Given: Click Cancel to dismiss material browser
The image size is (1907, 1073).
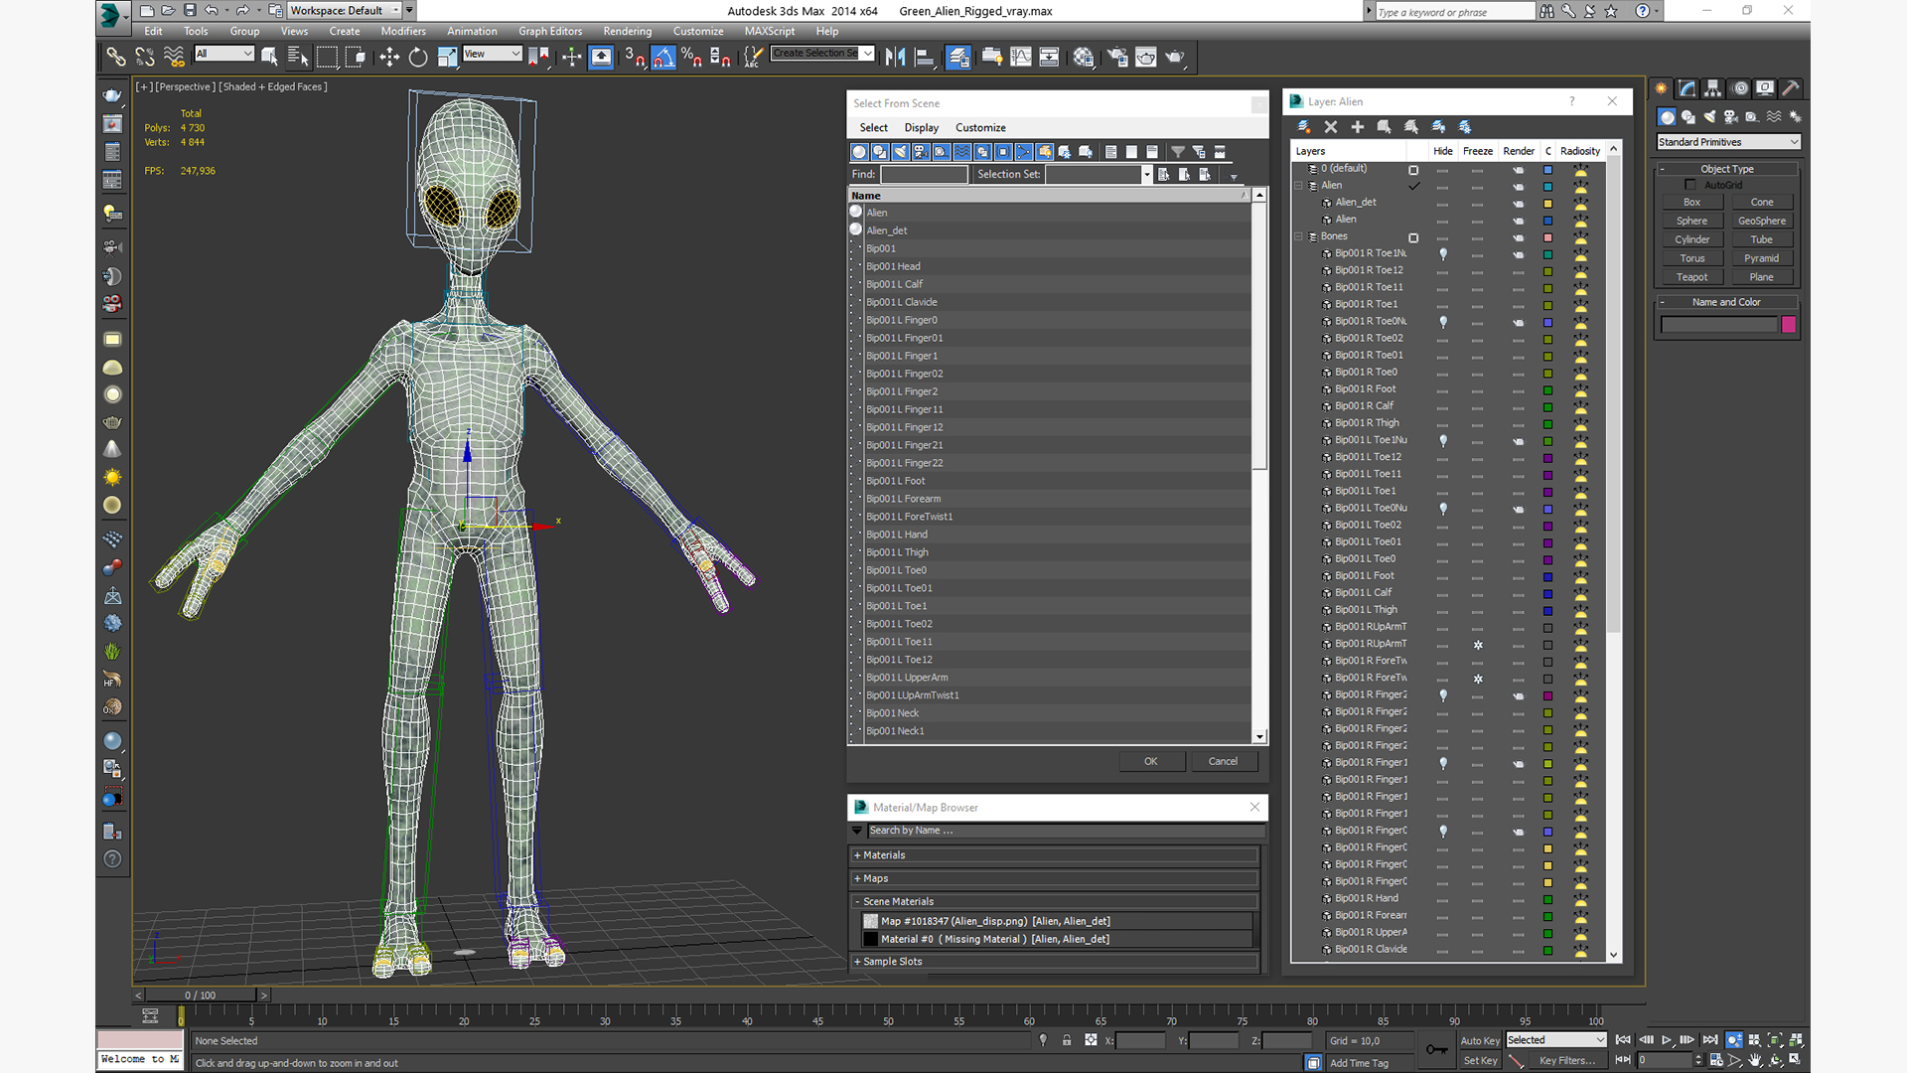Looking at the screenshot, I should tap(1253, 806).
